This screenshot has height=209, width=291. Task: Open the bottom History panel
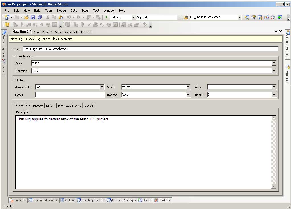click(145, 200)
